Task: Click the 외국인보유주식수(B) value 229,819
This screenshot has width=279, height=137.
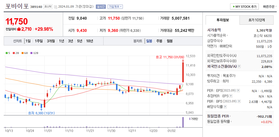Action: tap(266, 61)
